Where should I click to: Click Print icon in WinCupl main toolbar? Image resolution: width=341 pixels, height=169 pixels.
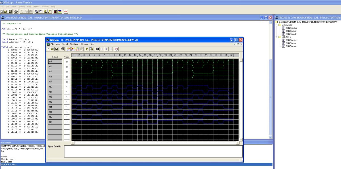click(x=16, y=11)
